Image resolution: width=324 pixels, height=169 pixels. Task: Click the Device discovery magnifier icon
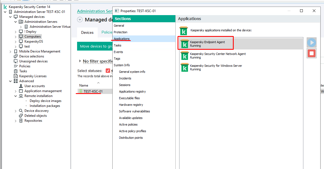click(21, 111)
